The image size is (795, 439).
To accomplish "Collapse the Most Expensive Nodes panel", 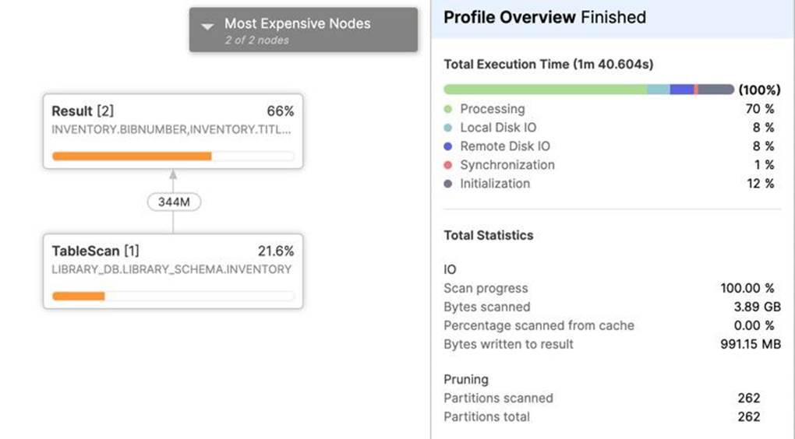I will tap(207, 26).
